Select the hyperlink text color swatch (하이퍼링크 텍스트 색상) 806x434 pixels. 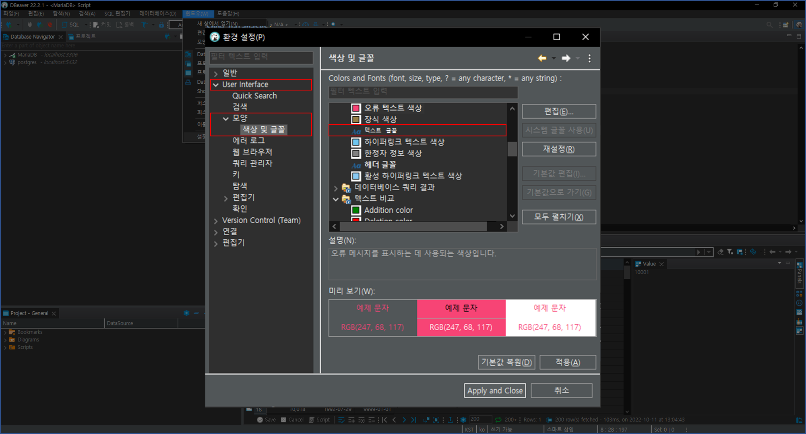[356, 142]
